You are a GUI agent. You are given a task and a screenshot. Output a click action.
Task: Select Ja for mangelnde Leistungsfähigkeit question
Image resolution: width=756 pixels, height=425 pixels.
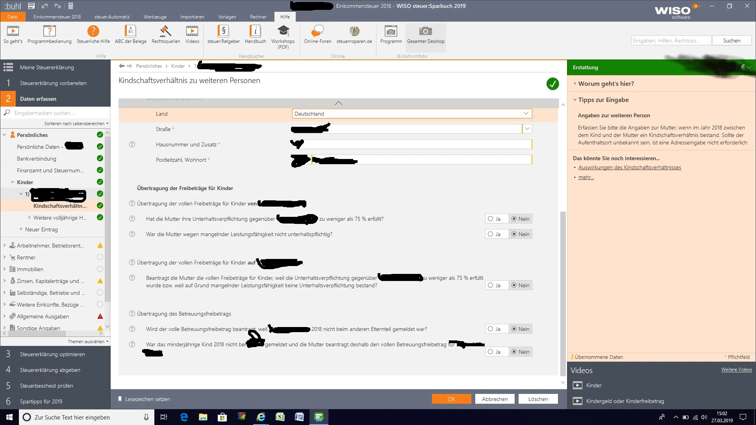(x=491, y=234)
